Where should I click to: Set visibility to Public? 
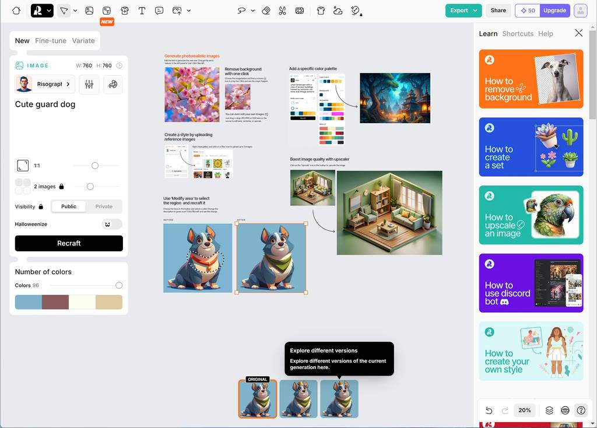click(69, 206)
